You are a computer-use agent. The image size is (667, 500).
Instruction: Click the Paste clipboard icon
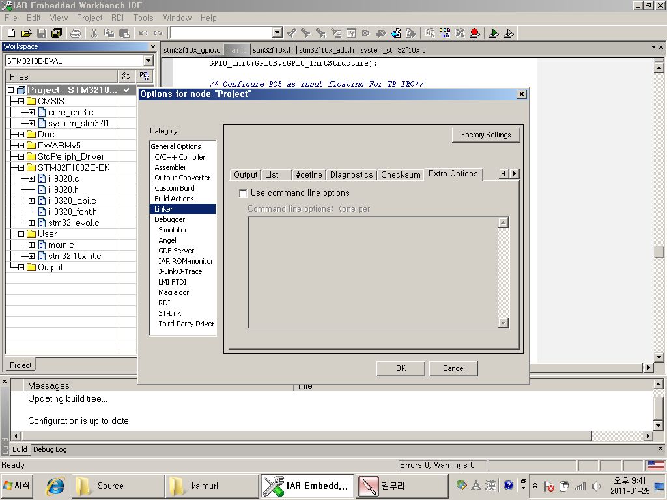tap(124, 33)
